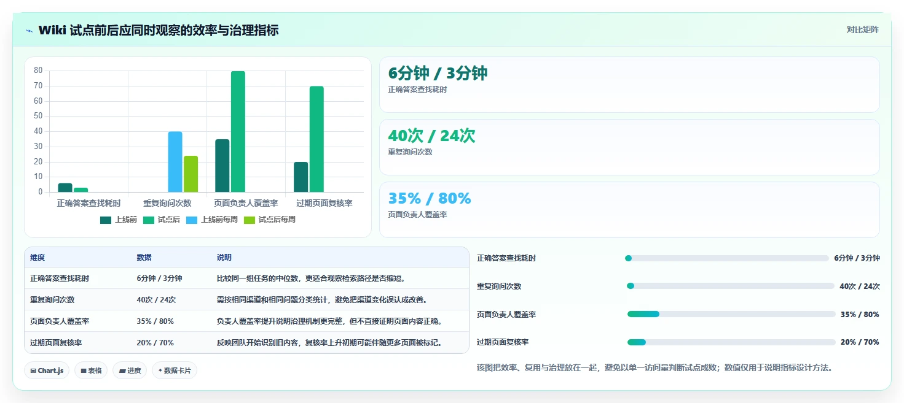The height and width of the screenshot is (403, 904).
Task: Click the 6分钟 / 3分钟 stat card
Action: coord(629,85)
